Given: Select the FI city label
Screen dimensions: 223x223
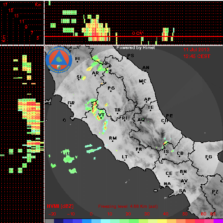Looking at the screenshot, I should [77, 59].
